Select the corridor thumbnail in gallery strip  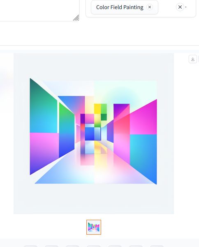(x=94, y=227)
